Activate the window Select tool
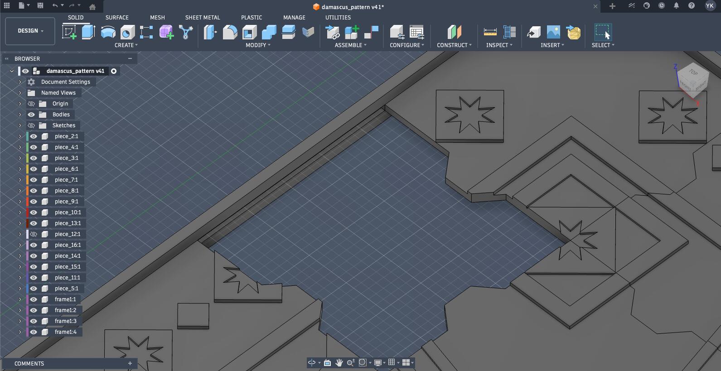Viewport: 721px width, 371px height. point(603,32)
